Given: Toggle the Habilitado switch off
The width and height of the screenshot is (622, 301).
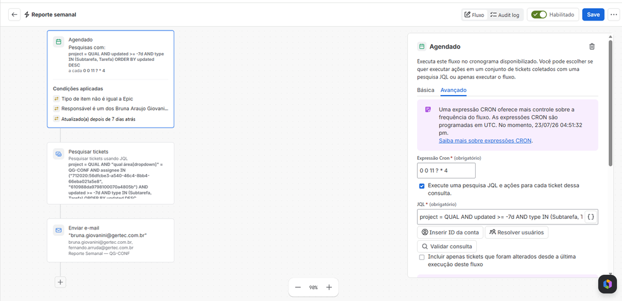Looking at the screenshot, I should pos(539,15).
